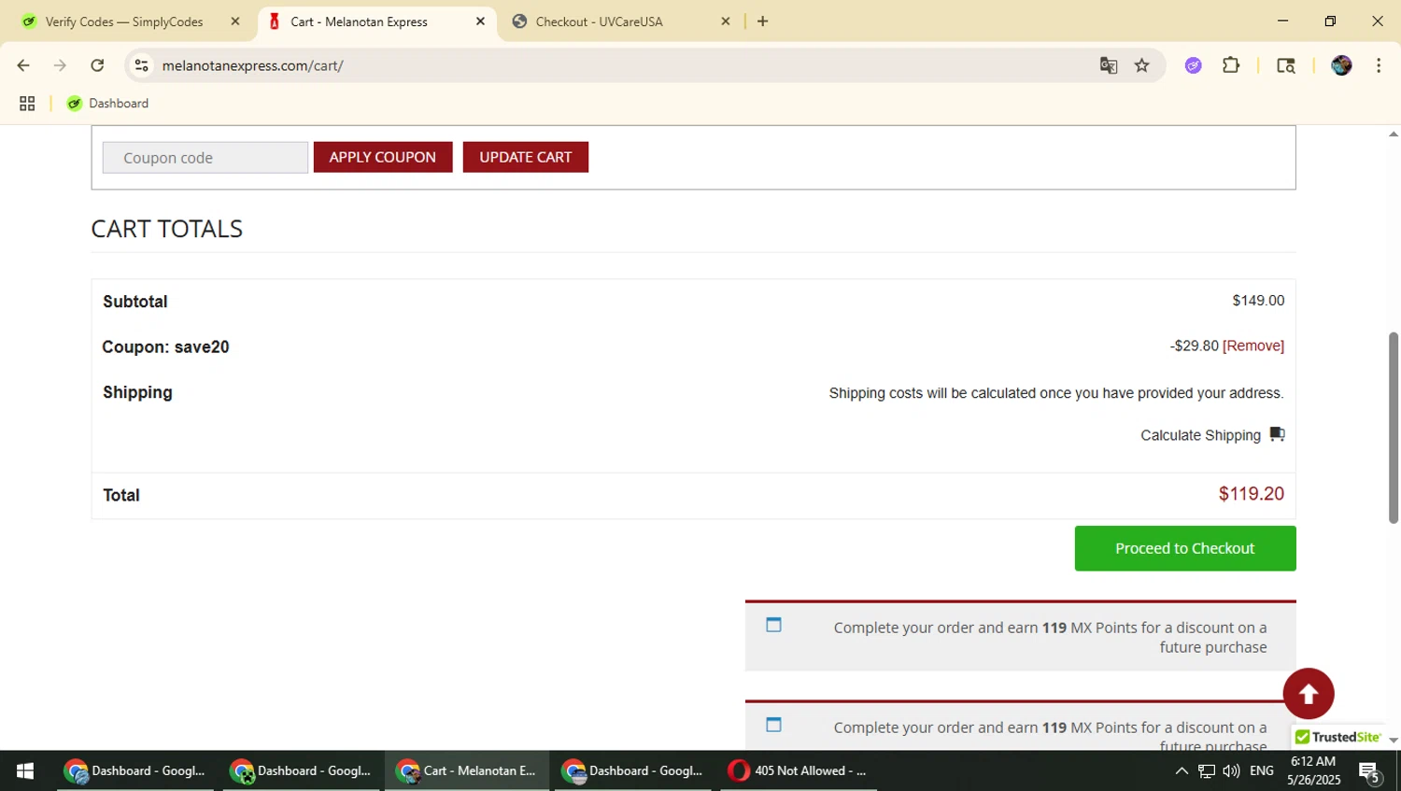1401x791 pixels.
Task: Go forward with the browser arrow
Action: click(60, 65)
